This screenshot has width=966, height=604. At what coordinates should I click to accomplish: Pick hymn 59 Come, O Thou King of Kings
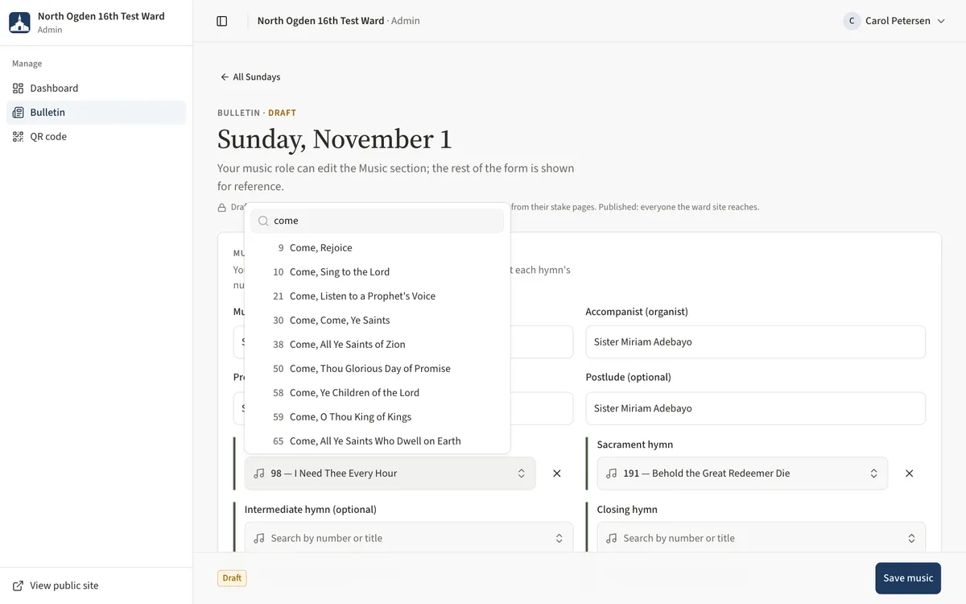(378, 416)
